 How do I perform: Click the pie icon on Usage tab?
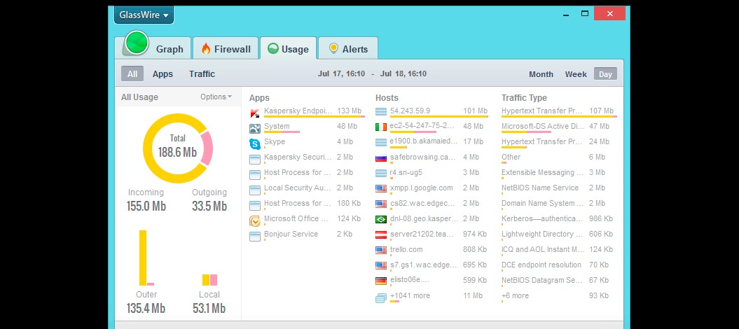[273, 48]
